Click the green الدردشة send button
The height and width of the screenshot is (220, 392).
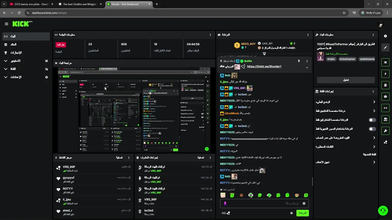pyautogui.click(x=302, y=213)
